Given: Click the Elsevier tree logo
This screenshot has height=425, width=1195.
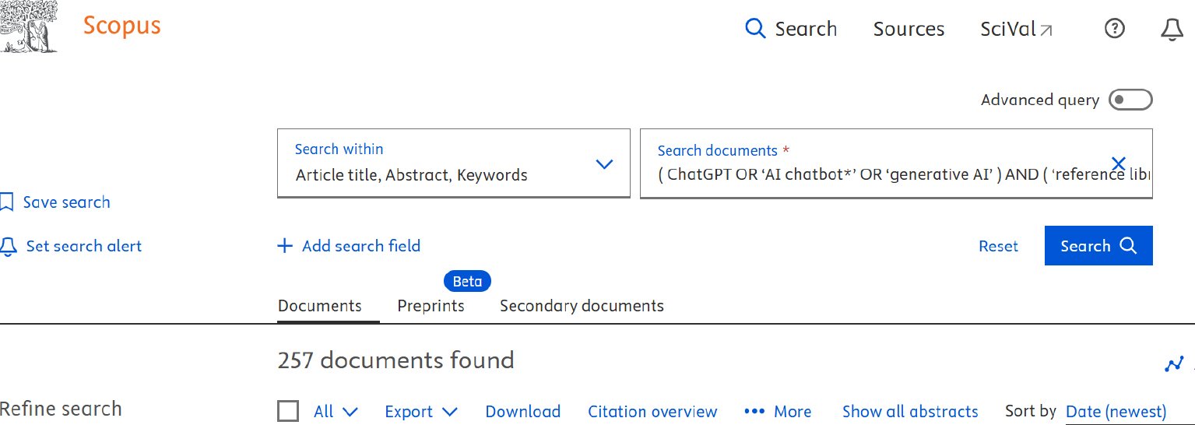Looking at the screenshot, I should point(29,26).
